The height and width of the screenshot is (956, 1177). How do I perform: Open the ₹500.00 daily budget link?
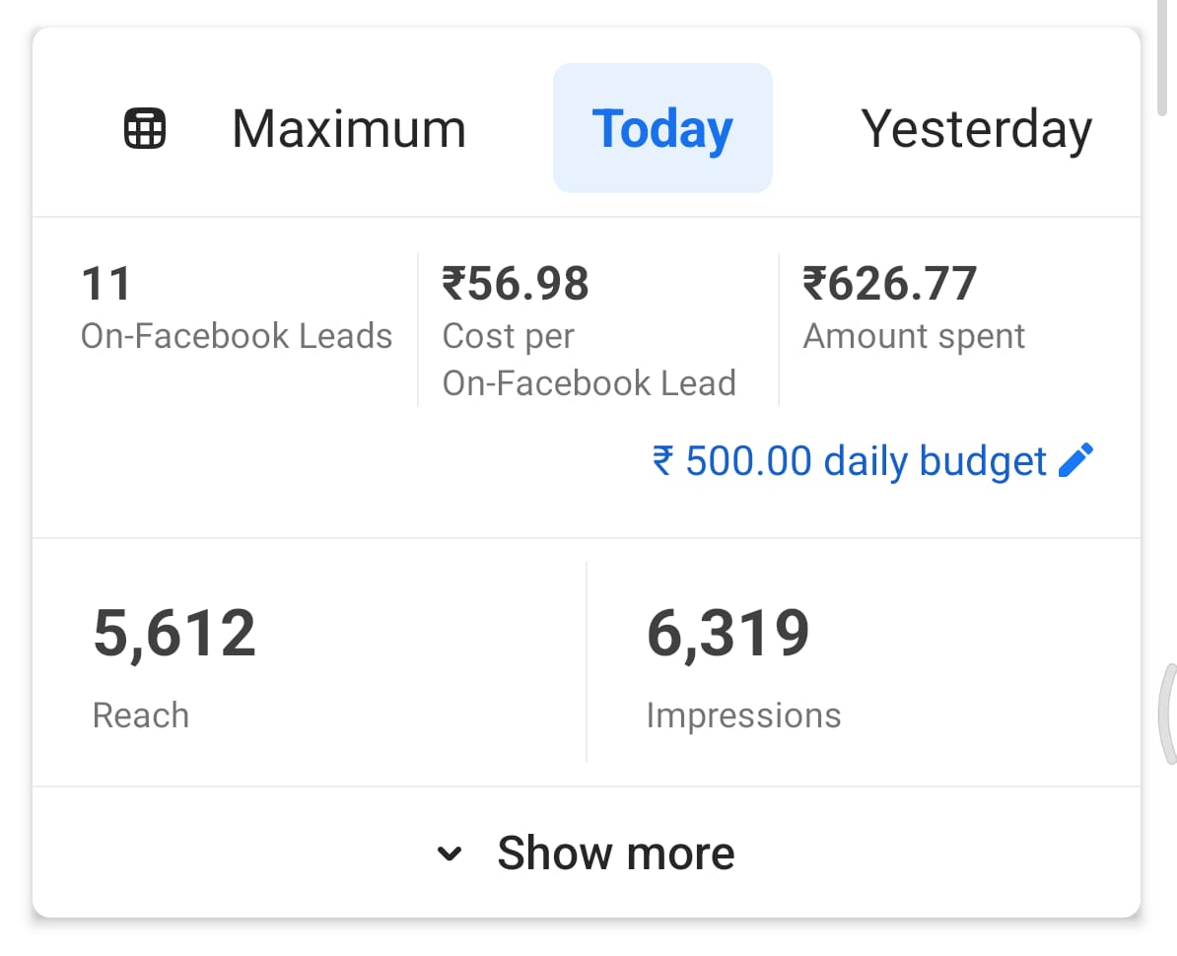[x=849, y=460]
